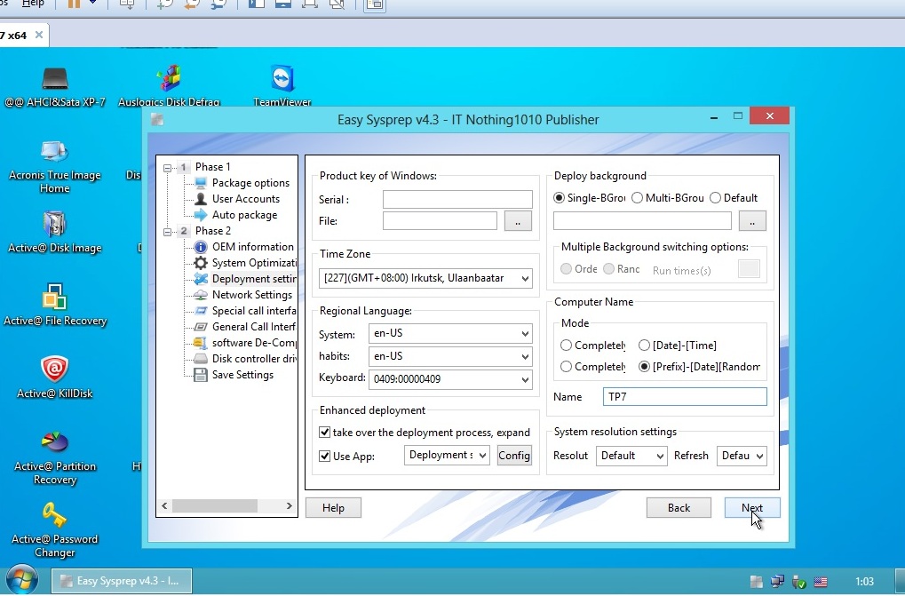Click the Network Settings tree icon

[201, 295]
